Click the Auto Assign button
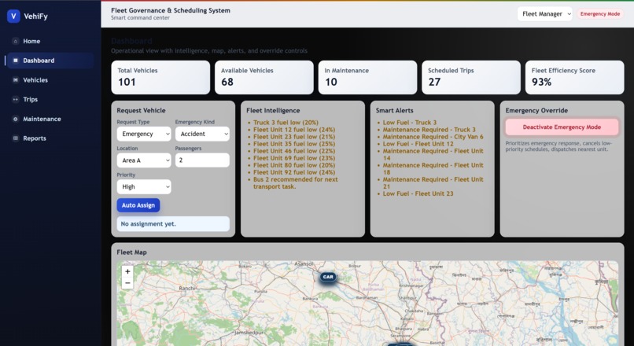Screen dimensions: 634x346 coord(138,205)
